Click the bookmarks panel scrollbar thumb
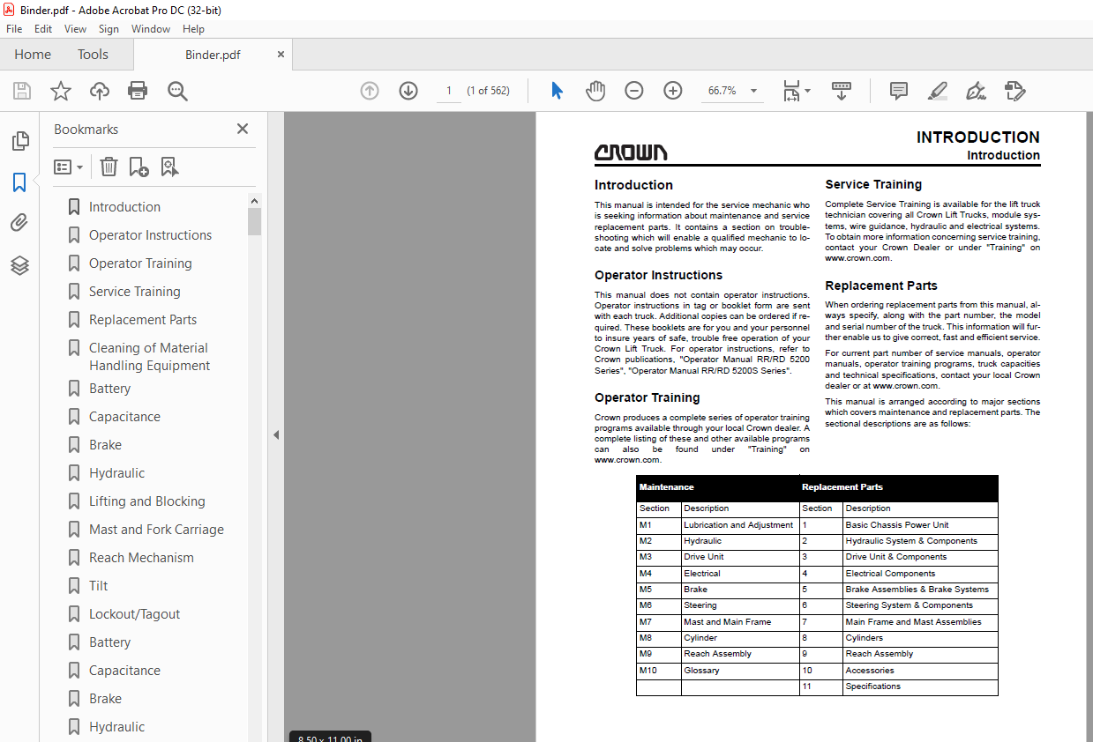 click(x=254, y=221)
